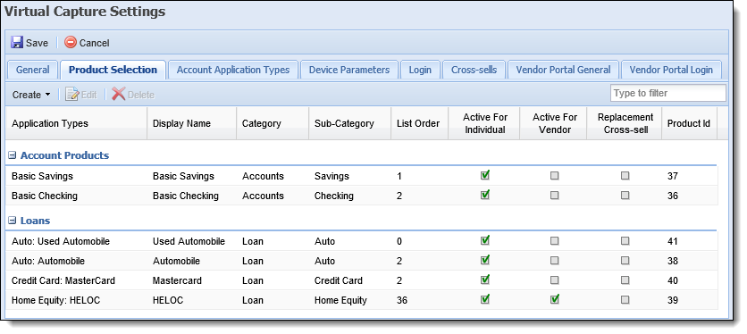Select the Credit Card: MasterCard row
Viewport: 747px width, 334px height.
click(360, 280)
